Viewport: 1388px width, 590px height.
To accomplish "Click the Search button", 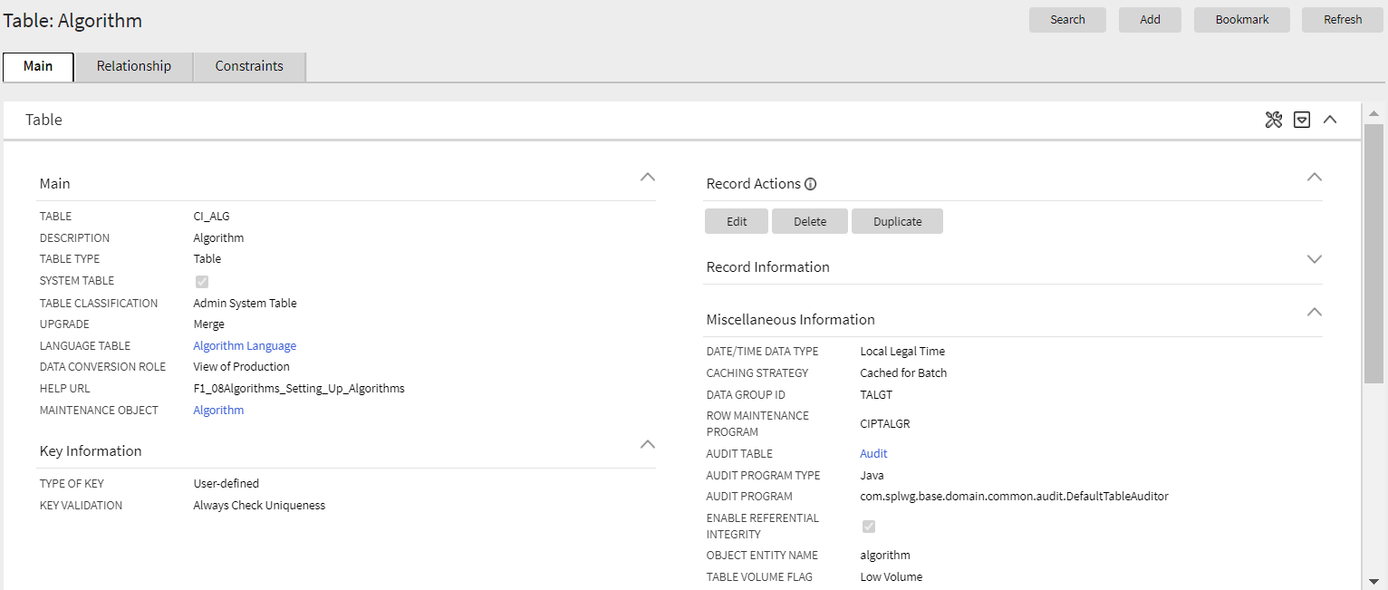I will coord(1066,19).
